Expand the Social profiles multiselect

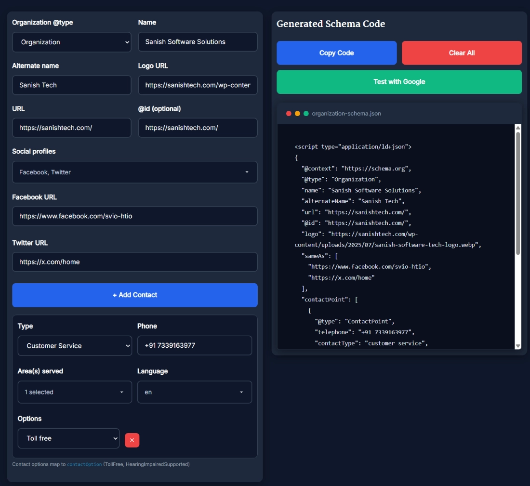tap(135, 172)
